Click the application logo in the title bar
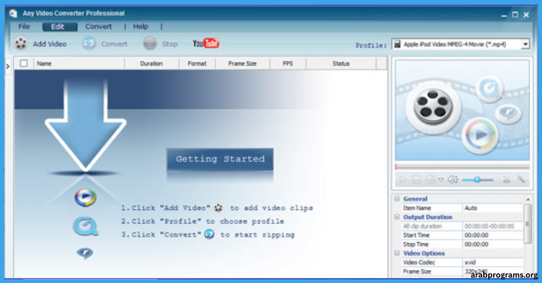Image resolution: width=542 pixels, height=283 pixels. point(13,14)
